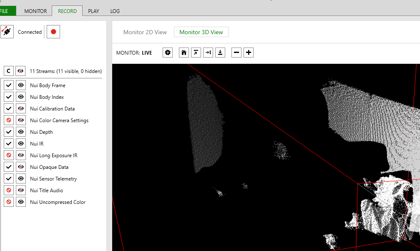Toggle the global stream visibility eye icon
Image resolution: width=420 pixels, height=251 pixels.
20,70
